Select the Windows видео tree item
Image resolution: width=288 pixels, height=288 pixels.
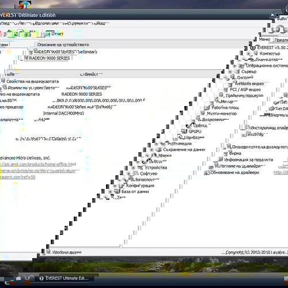(x=249, y=84)
